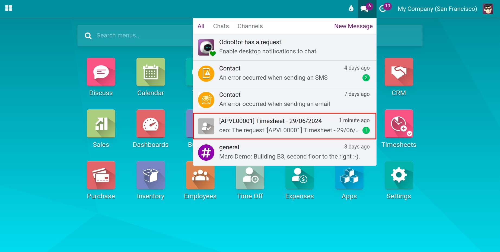This screenshot has height=252, width=500.
Task: Click the New Message button
Action: pos(353,26)
